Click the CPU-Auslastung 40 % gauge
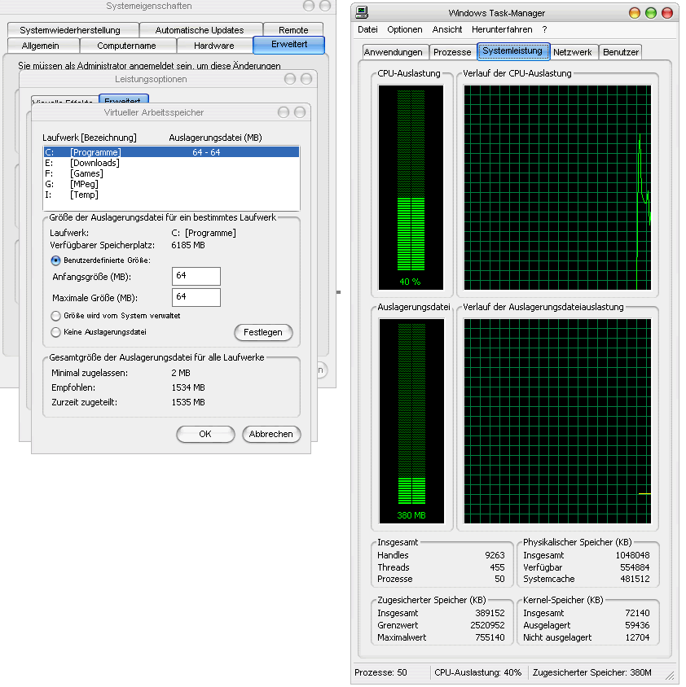 coord(411,187)
